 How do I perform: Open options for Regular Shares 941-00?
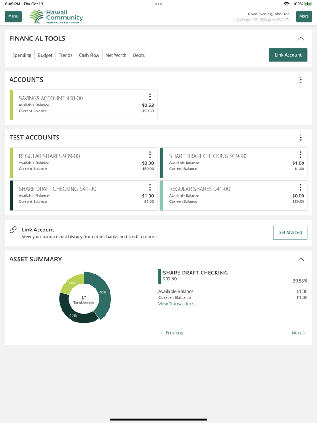coord(300,187)
